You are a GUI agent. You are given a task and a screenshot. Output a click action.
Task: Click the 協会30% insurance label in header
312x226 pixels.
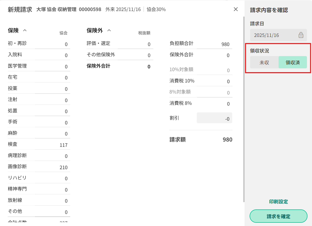156,10
